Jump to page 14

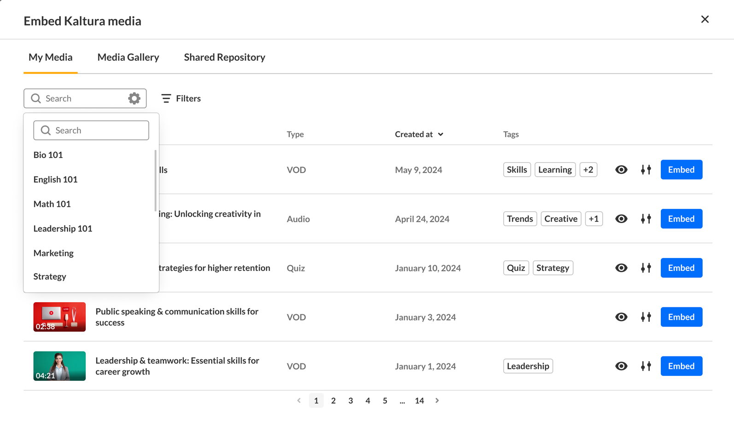coord(419,401)
